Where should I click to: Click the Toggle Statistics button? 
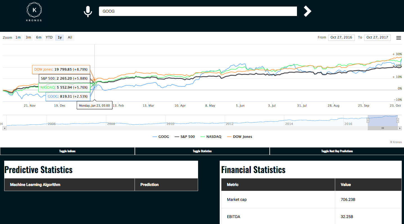[202, 151]
